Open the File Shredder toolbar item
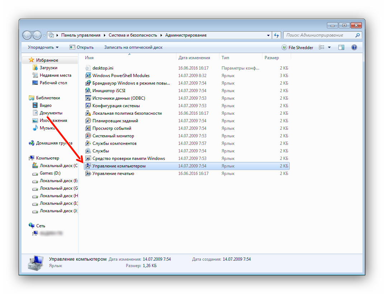384x294 pixels. pos(297,47)
